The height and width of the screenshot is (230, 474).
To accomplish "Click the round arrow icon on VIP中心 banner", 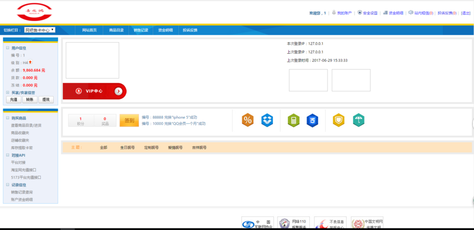I will (x=118, y=91).
